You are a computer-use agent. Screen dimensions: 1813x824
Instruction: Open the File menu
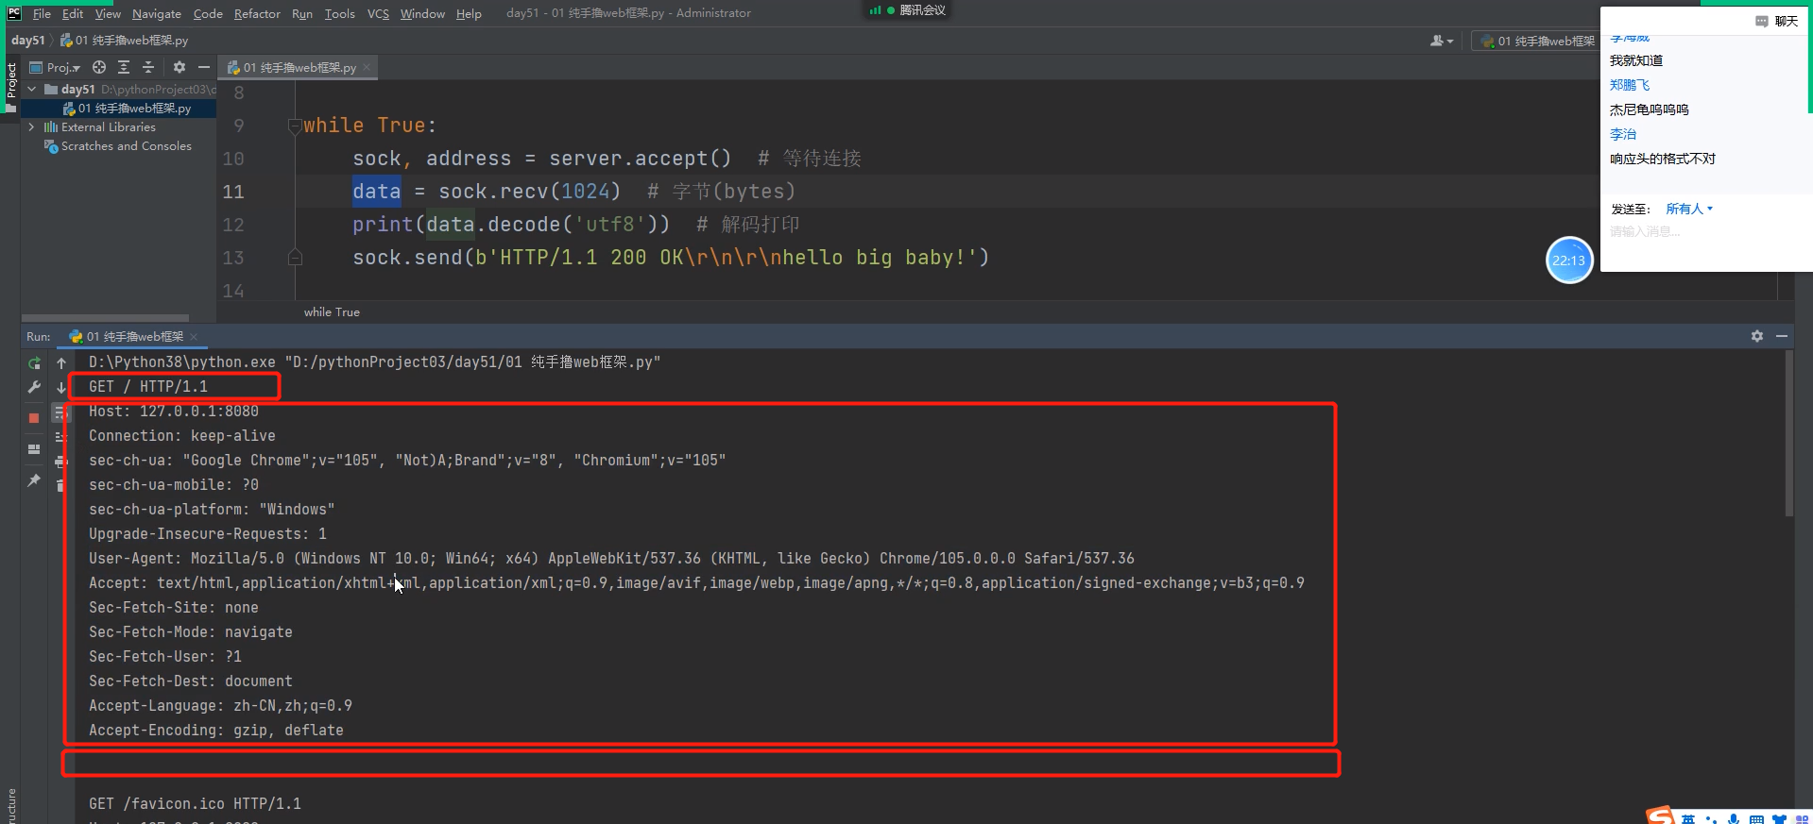coord(42,13)
